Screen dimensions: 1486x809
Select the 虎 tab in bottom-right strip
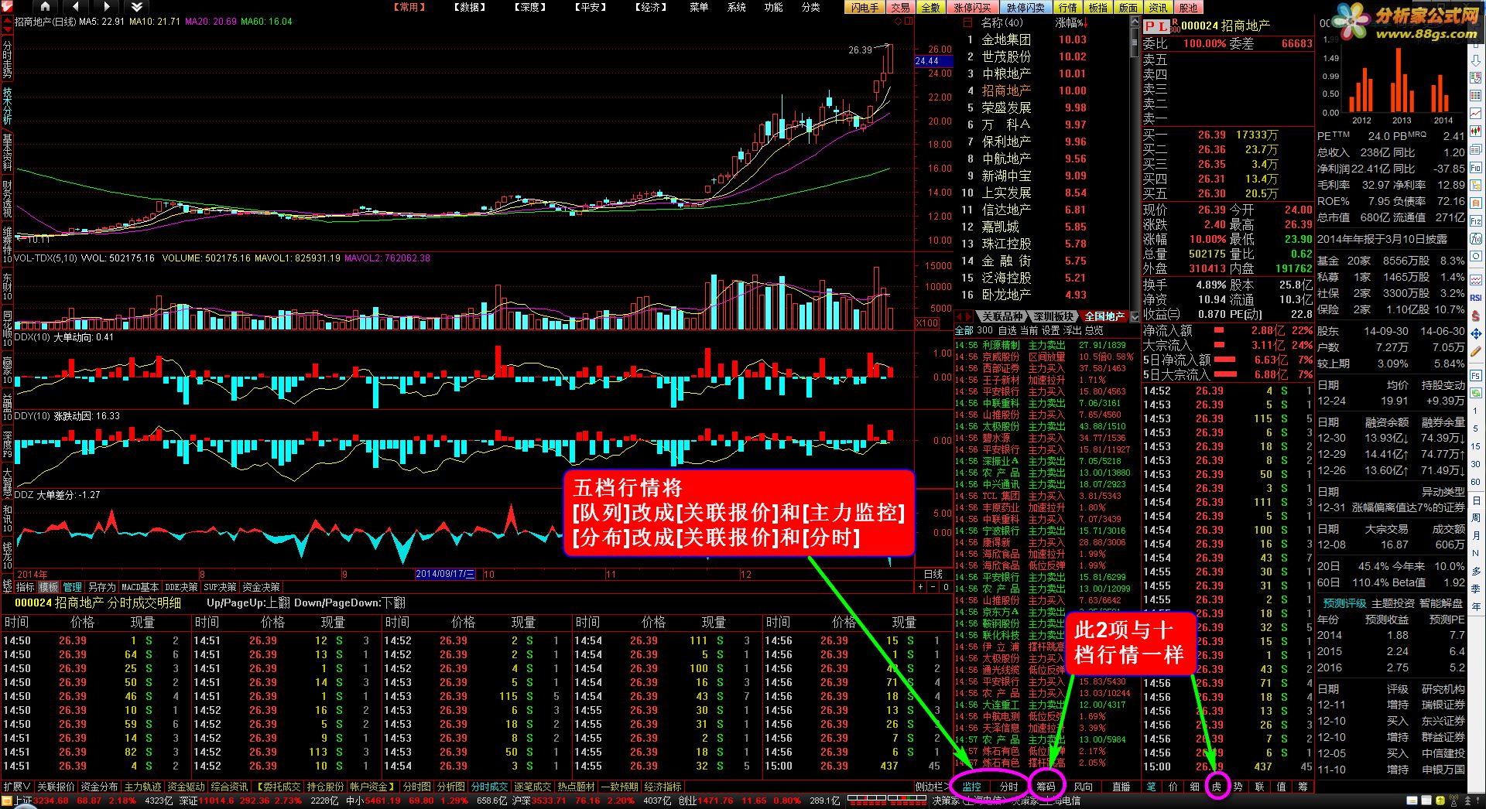pos(1216,787)
